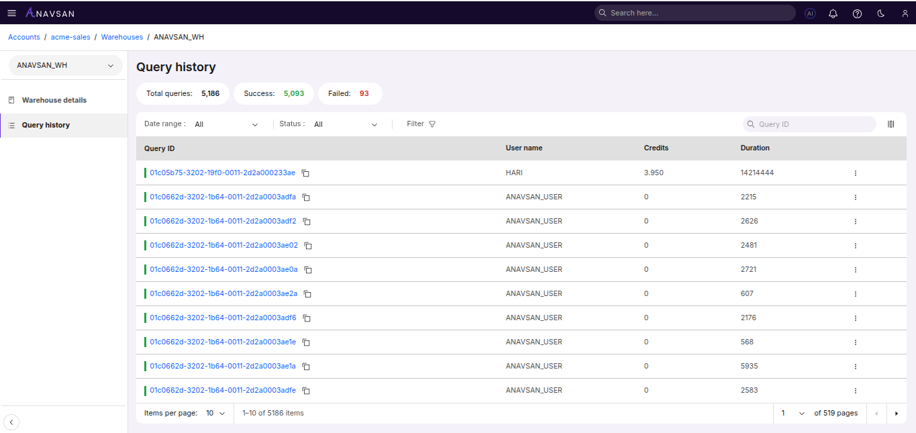Open query 01c05b75-3202-19f0-0011-2d2a000233ae
This screenshot has height=433, width=916.
pyautogui.click(x=223, y=173)
